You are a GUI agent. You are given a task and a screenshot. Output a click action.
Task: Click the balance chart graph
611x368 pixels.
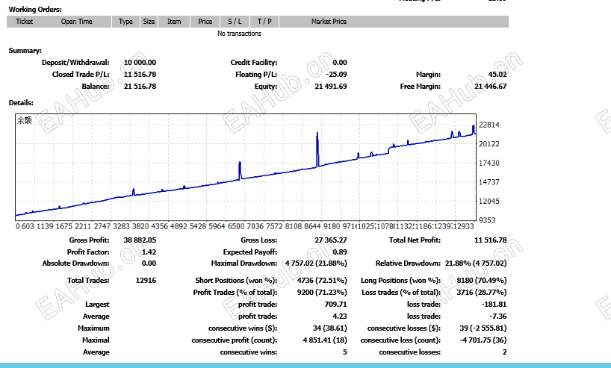click(246, 167)
